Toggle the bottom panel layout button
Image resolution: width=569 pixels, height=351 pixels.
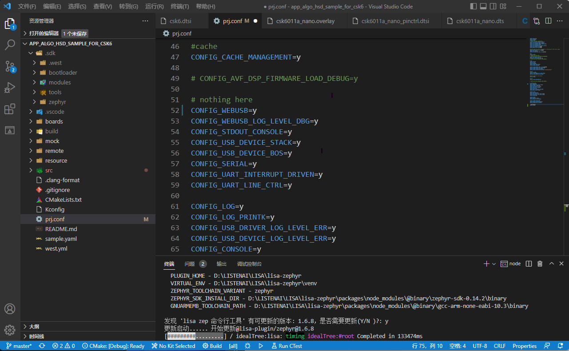[484, 7]
